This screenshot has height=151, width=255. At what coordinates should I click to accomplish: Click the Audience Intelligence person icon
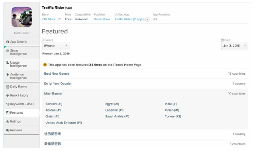point(8,75)
